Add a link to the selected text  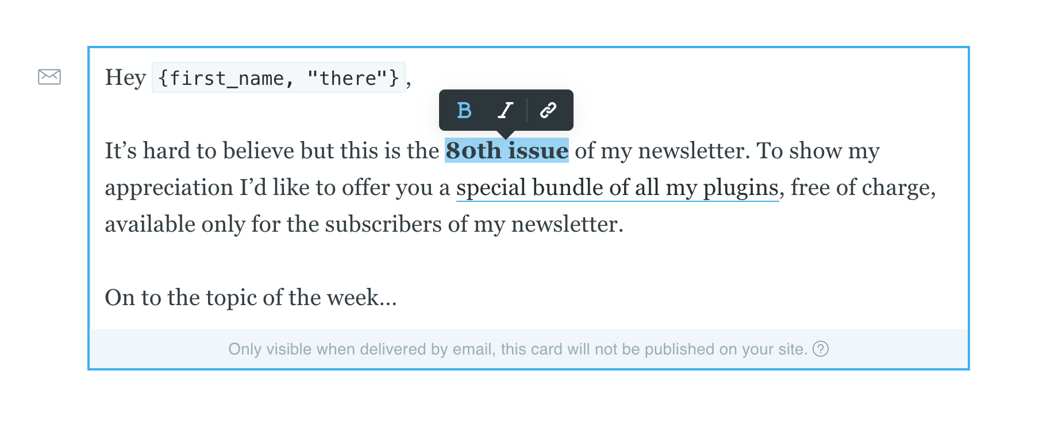pyautogui.click(x=548, y=110)
